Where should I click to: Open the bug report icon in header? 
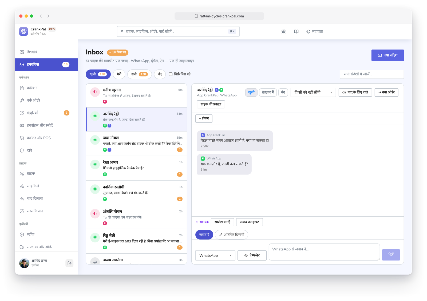(x=283, y=31)
